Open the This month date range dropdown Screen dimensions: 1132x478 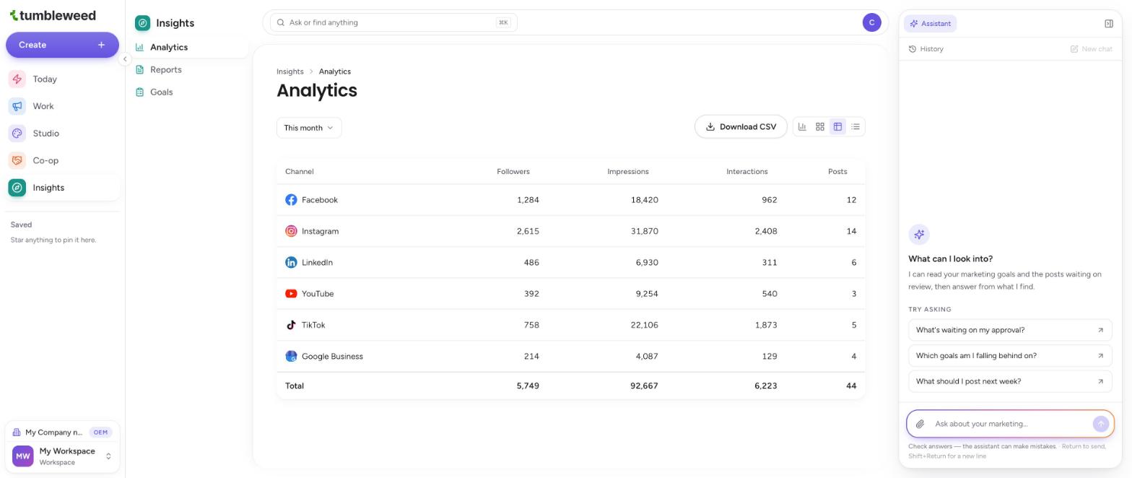[309, 128]
